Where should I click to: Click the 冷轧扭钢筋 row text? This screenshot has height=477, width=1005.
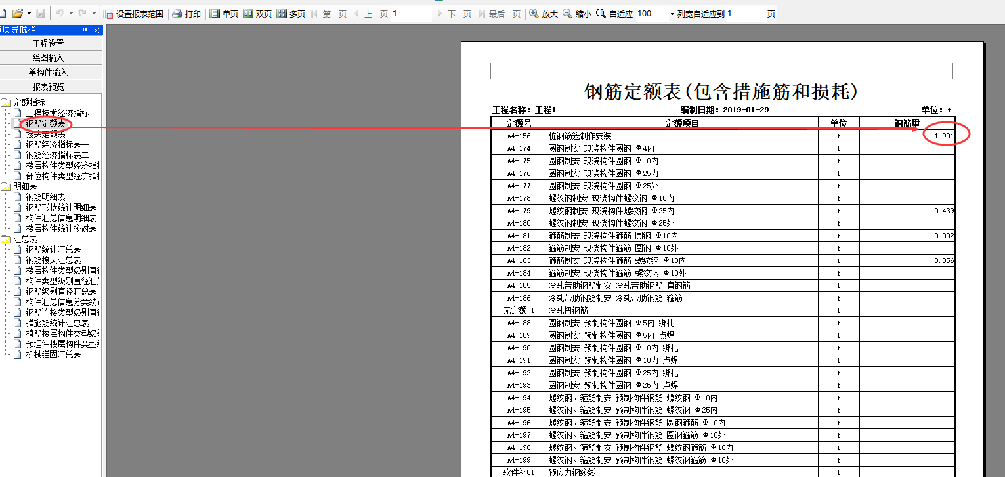(x=568, y=310)
